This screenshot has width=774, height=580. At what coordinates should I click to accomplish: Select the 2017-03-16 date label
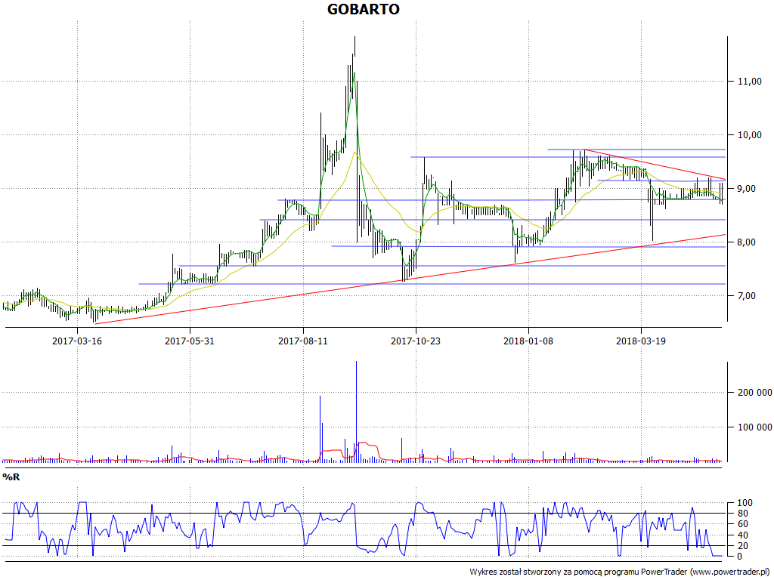[x=77, y=341]
